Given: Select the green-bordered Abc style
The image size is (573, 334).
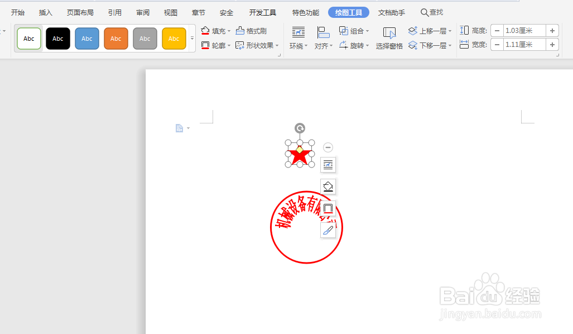Looking at the screenshot, I should [28, 38].
